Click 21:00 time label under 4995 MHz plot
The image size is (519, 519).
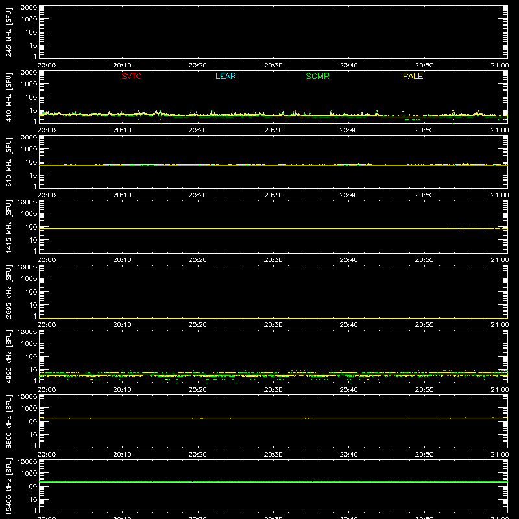pos(500,390)
